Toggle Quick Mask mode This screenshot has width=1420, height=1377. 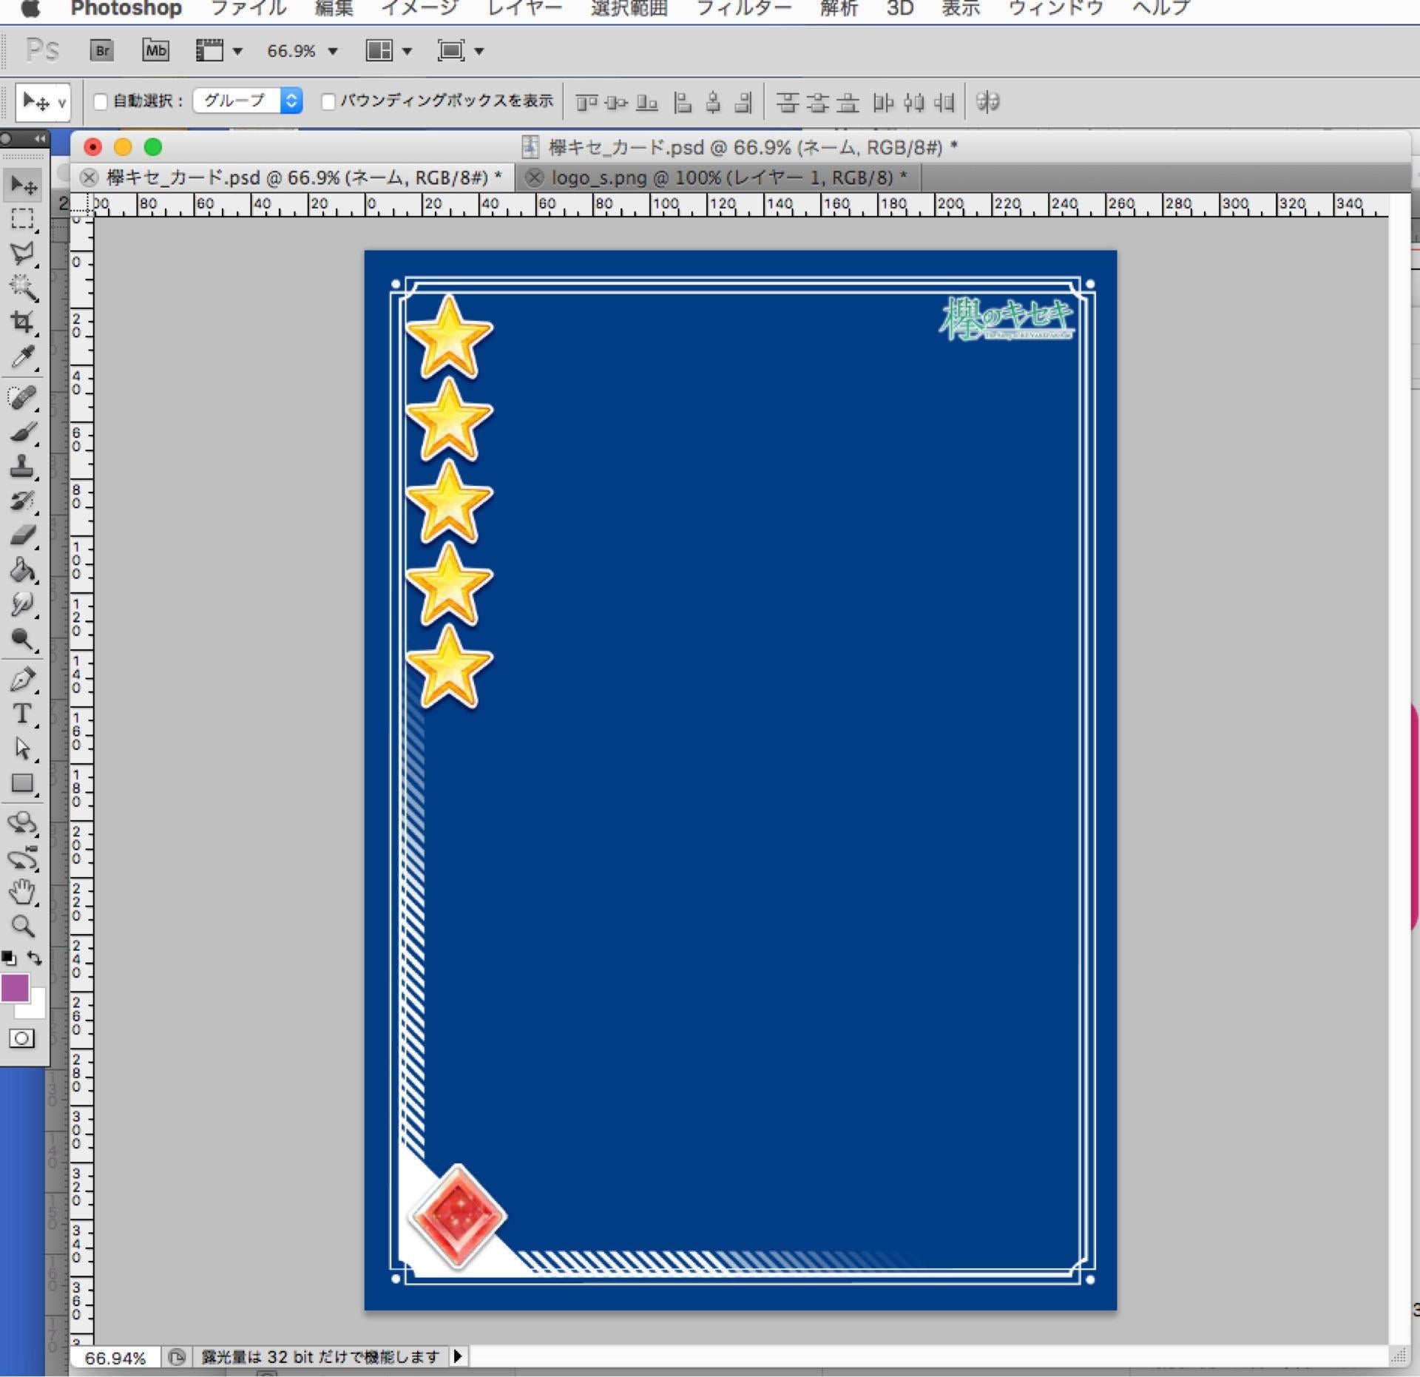click(x=21, y=1038)
